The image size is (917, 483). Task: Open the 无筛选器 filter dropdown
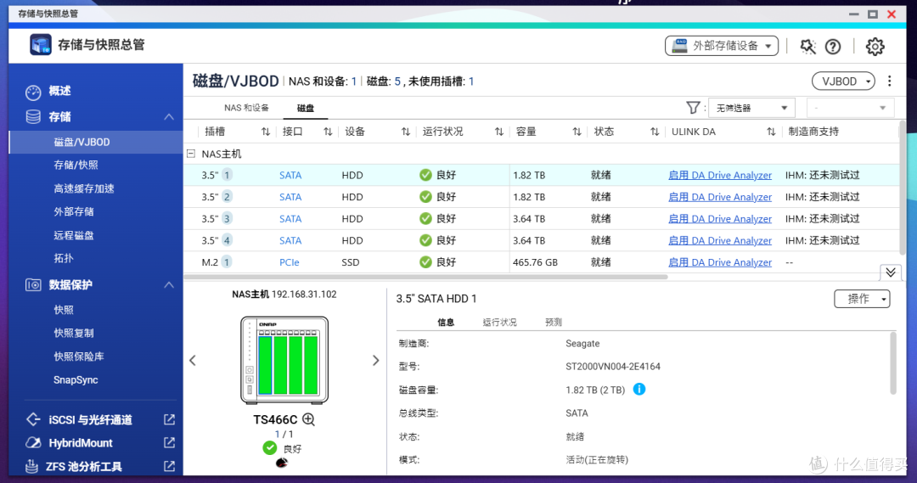751,108
